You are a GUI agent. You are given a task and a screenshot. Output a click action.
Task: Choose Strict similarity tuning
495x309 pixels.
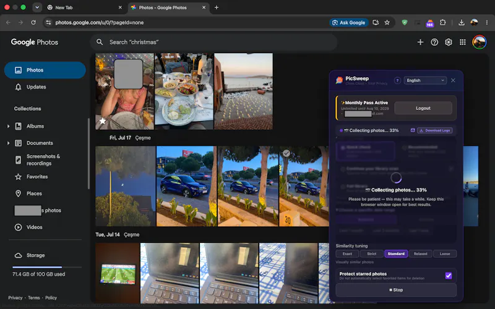[x=372, y=254]
